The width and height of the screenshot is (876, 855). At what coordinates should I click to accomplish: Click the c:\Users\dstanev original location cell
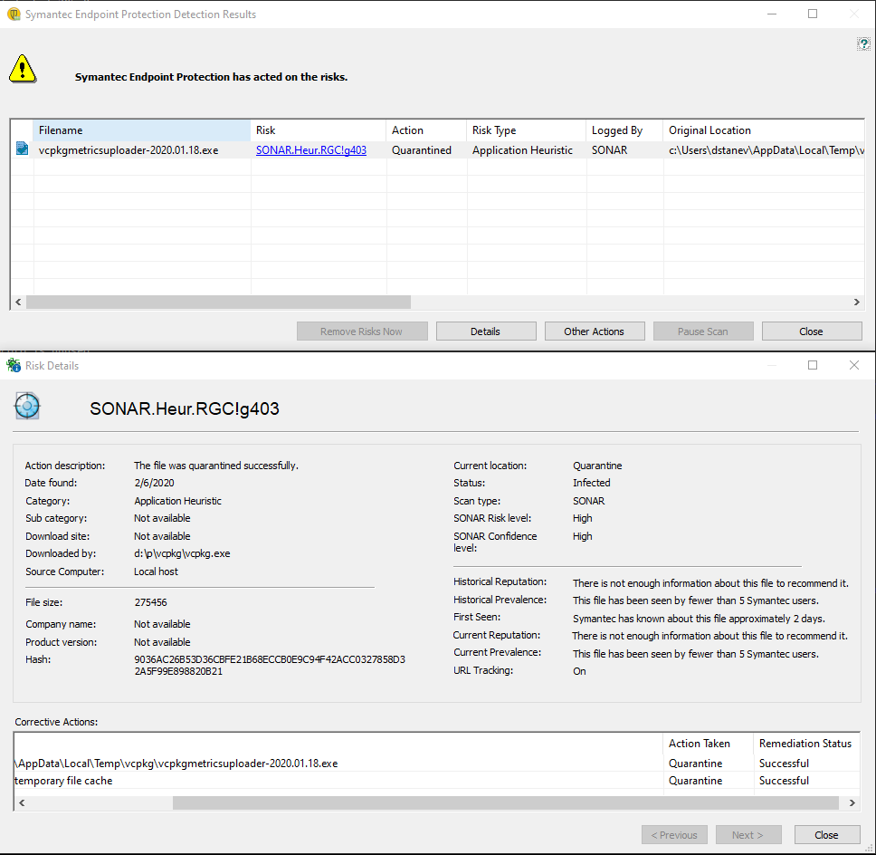(766, 149)
